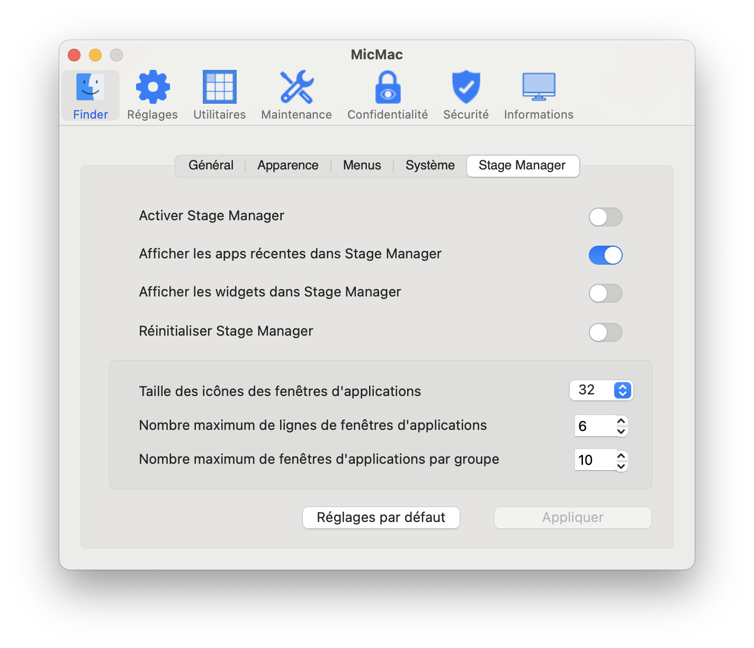Click the max lines field showing 6
Screen dimensions: 754x648
point(596,426)
